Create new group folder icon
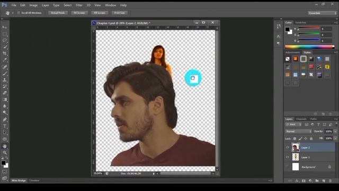 (317, 181)
